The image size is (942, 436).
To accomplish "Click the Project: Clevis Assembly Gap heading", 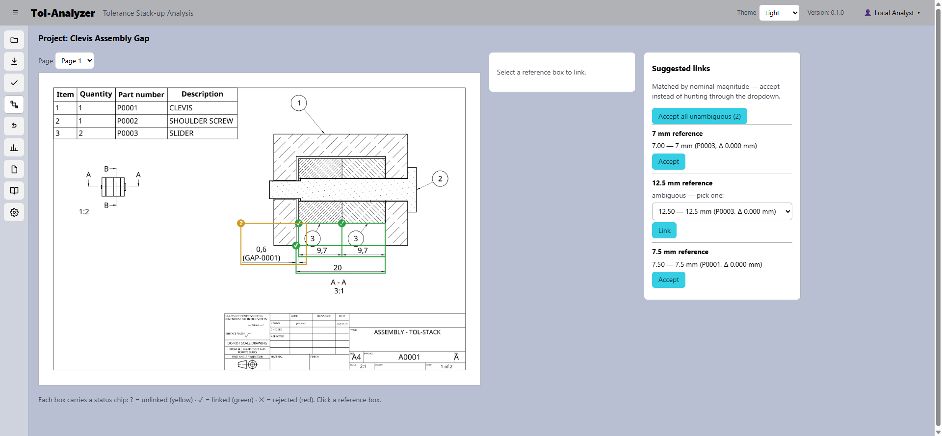I will 94,38.
